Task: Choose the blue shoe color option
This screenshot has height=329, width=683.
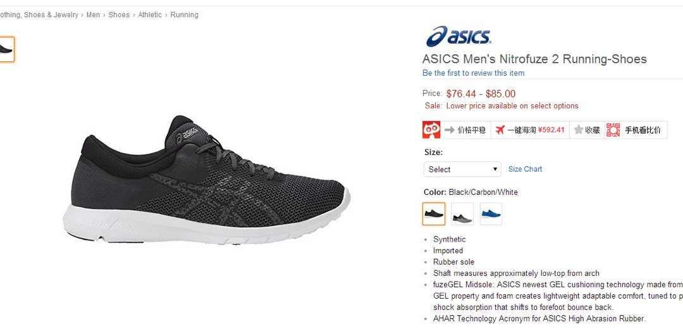Action: (x=491, y=214)
